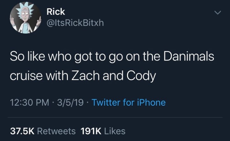This screenshot has width=230, height=141.
Task: Open the tweet options chevron menu
Action: [x=217, y=13]
